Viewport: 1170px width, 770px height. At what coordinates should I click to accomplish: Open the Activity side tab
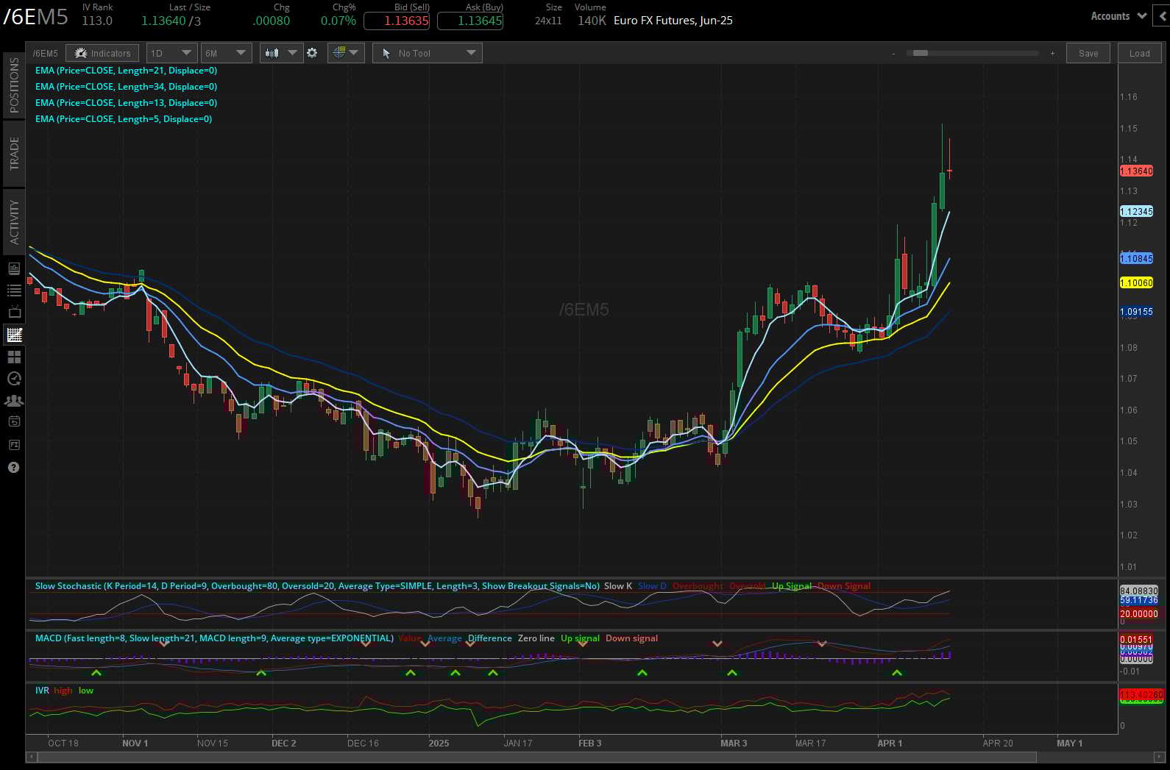tap(14, 222)
